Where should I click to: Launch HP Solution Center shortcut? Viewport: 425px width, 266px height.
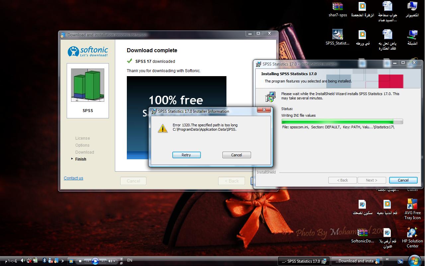tap(412, 237)
